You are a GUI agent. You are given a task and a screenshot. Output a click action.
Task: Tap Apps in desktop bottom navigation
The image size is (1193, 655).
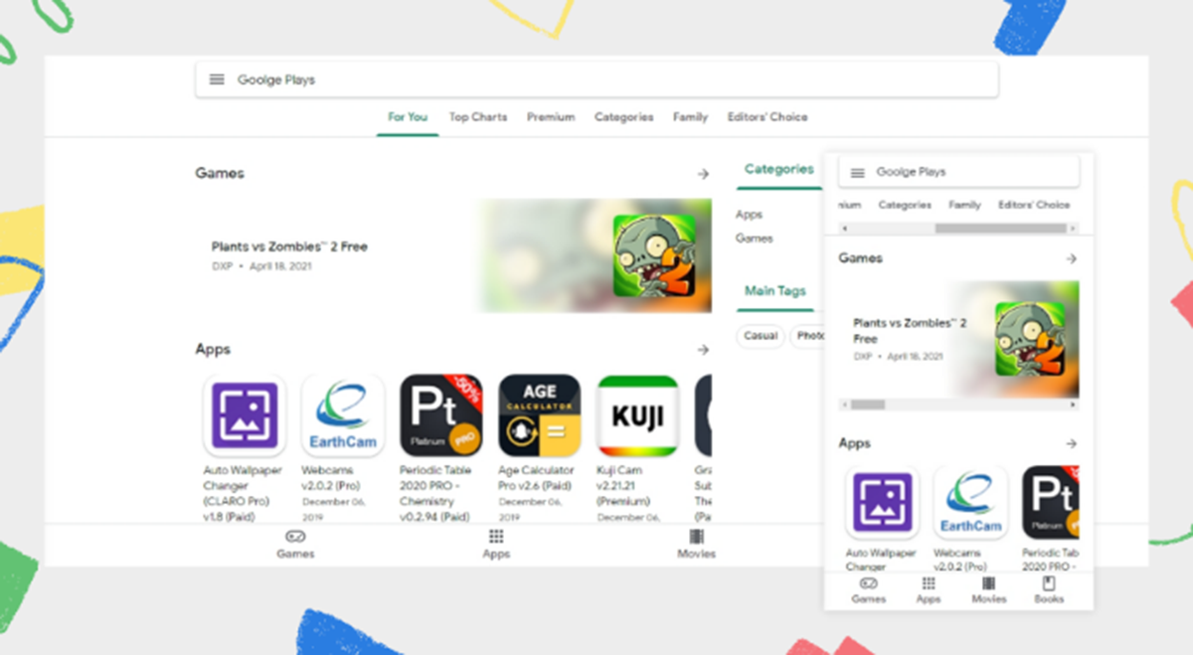496,544
